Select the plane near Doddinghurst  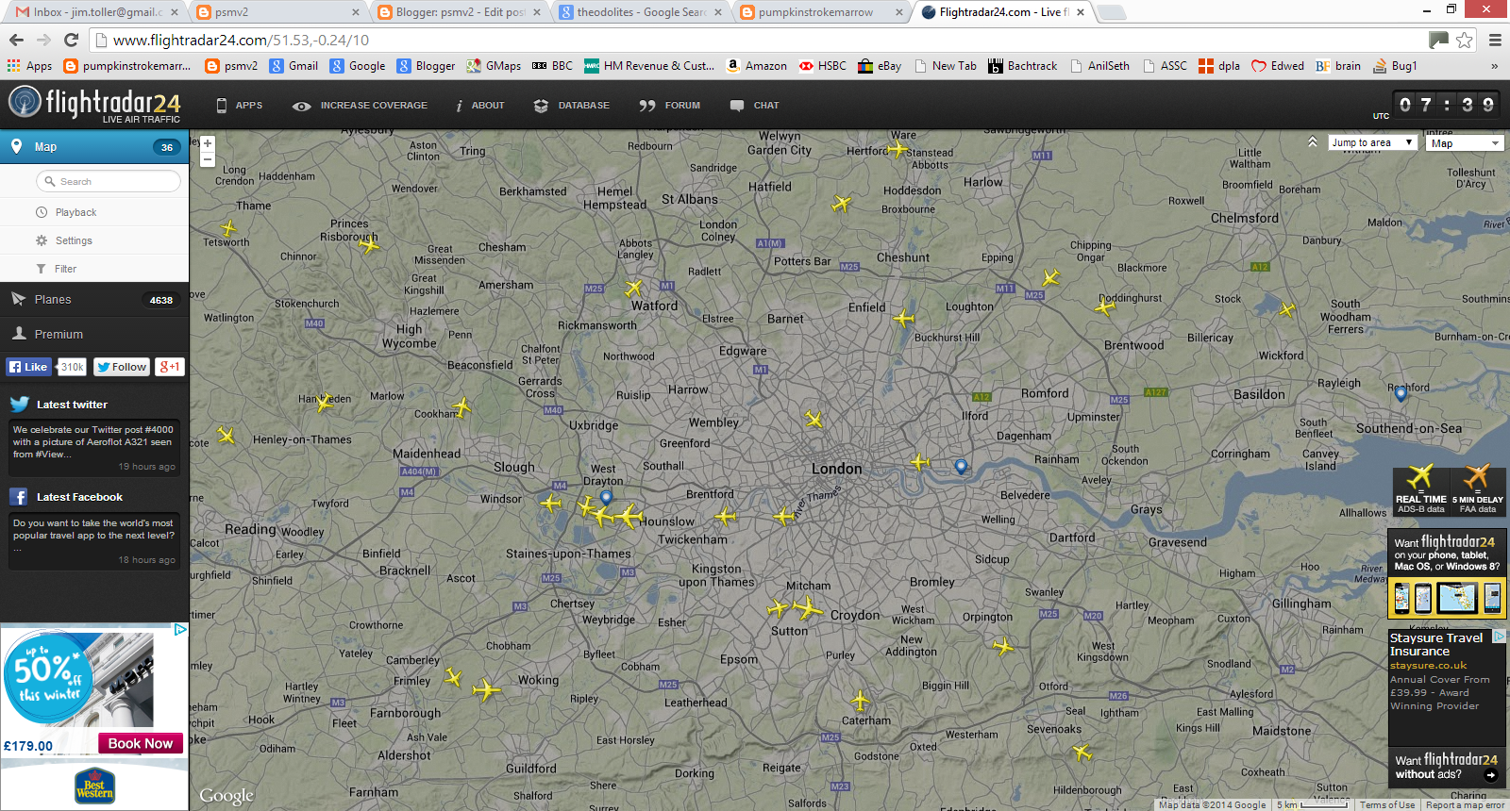[x=1105, y=306]
